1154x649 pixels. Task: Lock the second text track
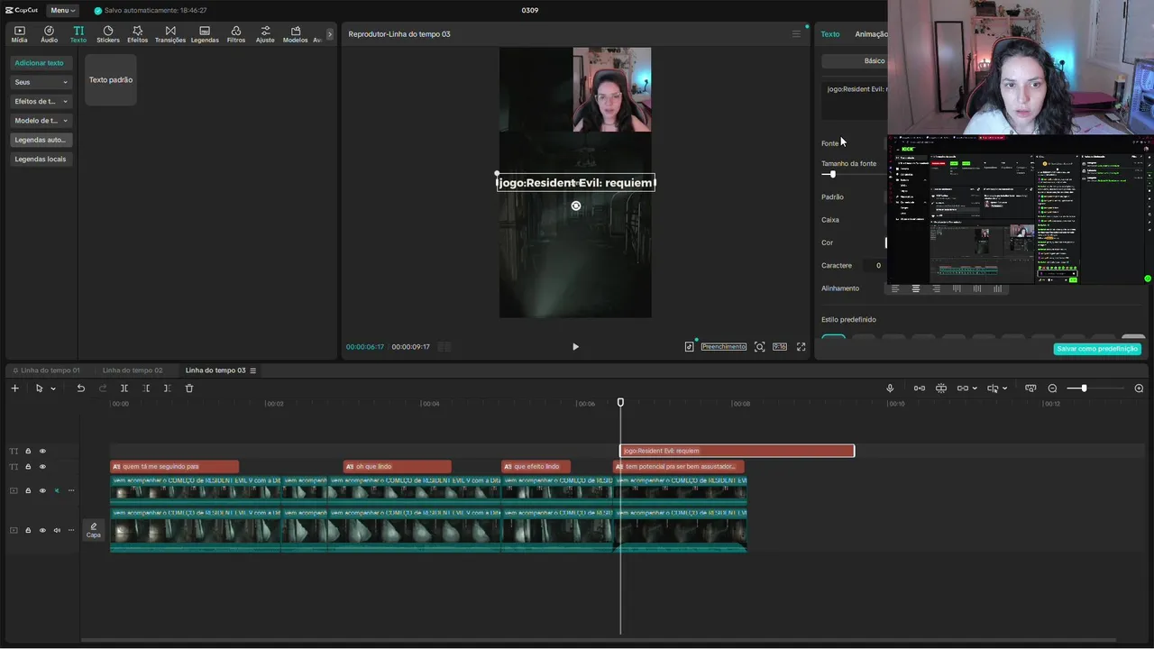(28, 467)
